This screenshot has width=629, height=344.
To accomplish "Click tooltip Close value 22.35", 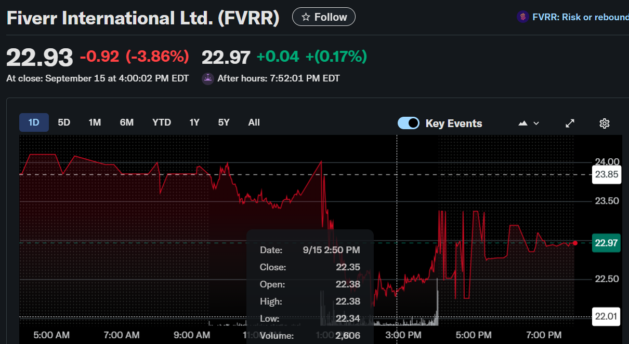I will tap(348, 267).
